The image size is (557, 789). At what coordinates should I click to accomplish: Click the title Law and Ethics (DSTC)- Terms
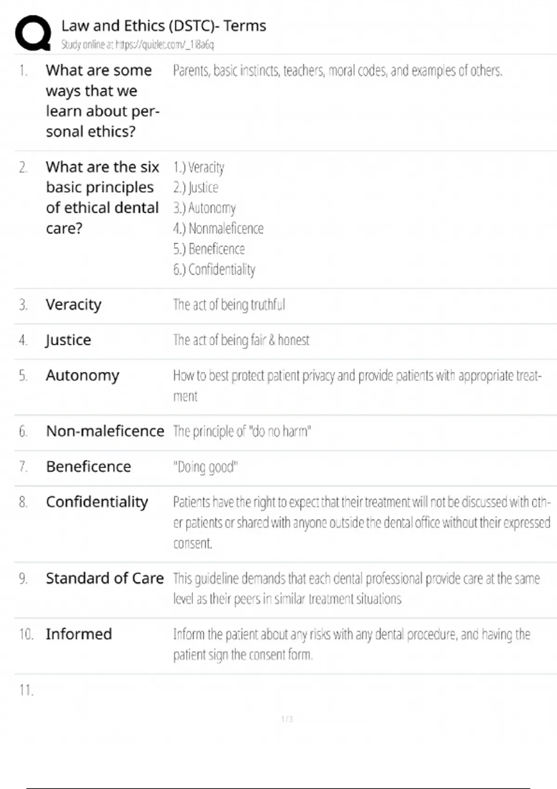[x=163, y=26]
